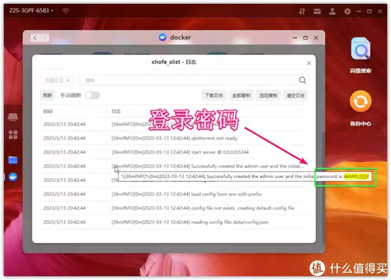Image resolution: width=391 pixels, height=280 pixels.
Task: Open the blue folder icon in left dock
Action: point(13,160)
